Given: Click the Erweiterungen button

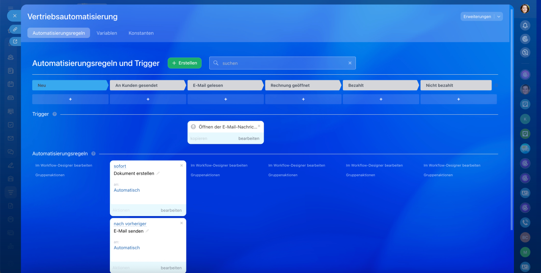Looking at the screenshot, I should 477,16.
